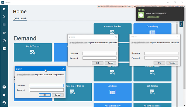The height and width of the screenshot is (107, 186).
Task: Open the Job Tracker tile
Action: (x=152, y=92)
